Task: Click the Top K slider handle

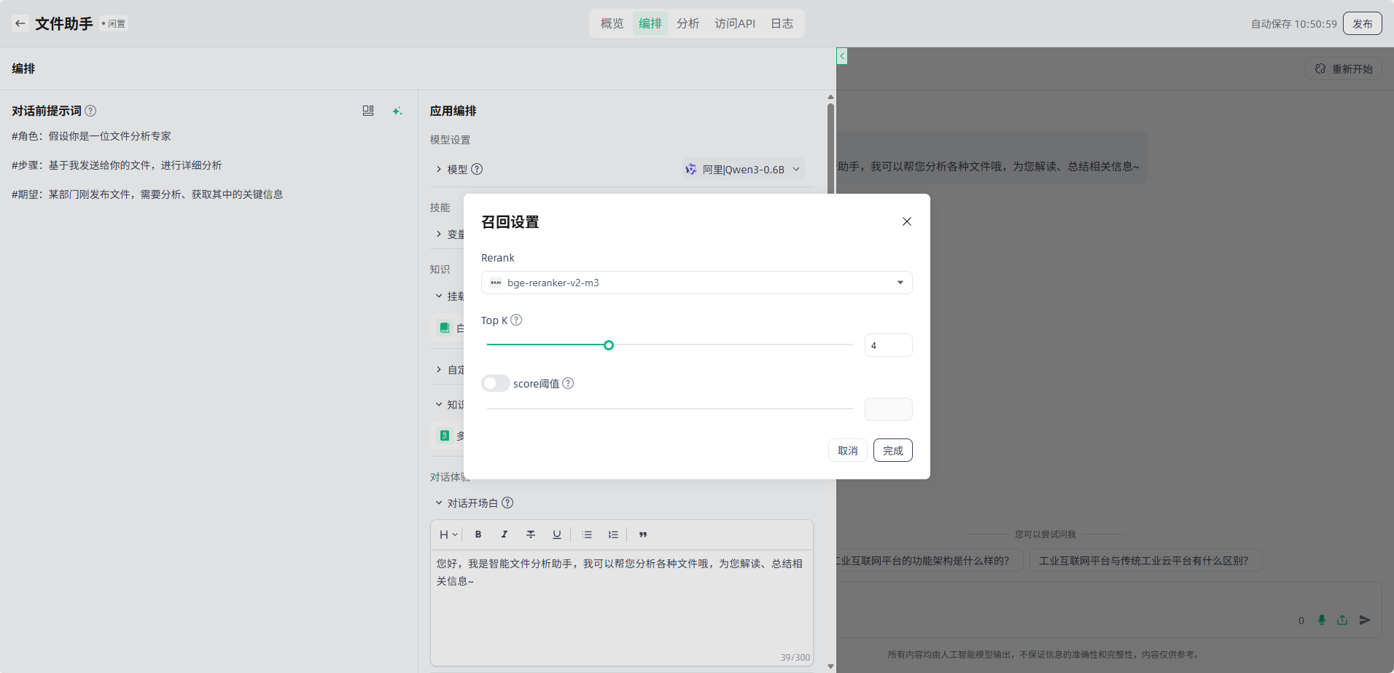Action: click(x=609, y=345)
